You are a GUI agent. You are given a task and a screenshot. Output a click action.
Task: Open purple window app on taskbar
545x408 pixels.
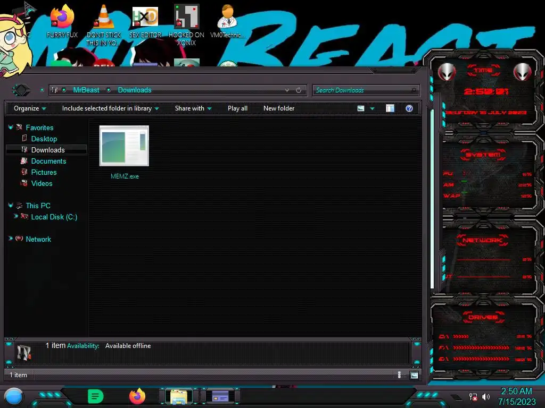220,396
